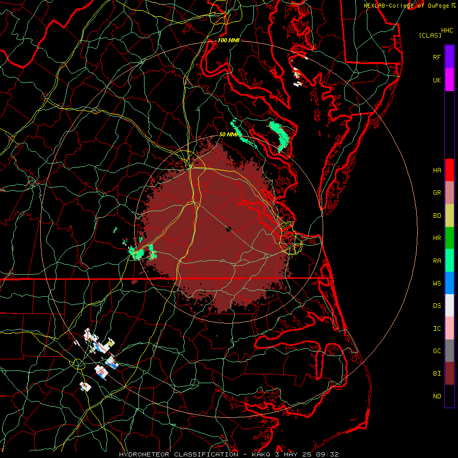Click the 'RA' legend label
This screenshot has width=458, height=458.
[437, 261]
